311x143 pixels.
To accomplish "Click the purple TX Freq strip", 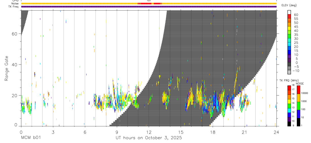I will click(x=149, y=7).
